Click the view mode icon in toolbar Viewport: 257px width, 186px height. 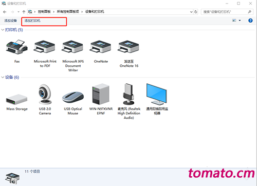coord(234,21)
